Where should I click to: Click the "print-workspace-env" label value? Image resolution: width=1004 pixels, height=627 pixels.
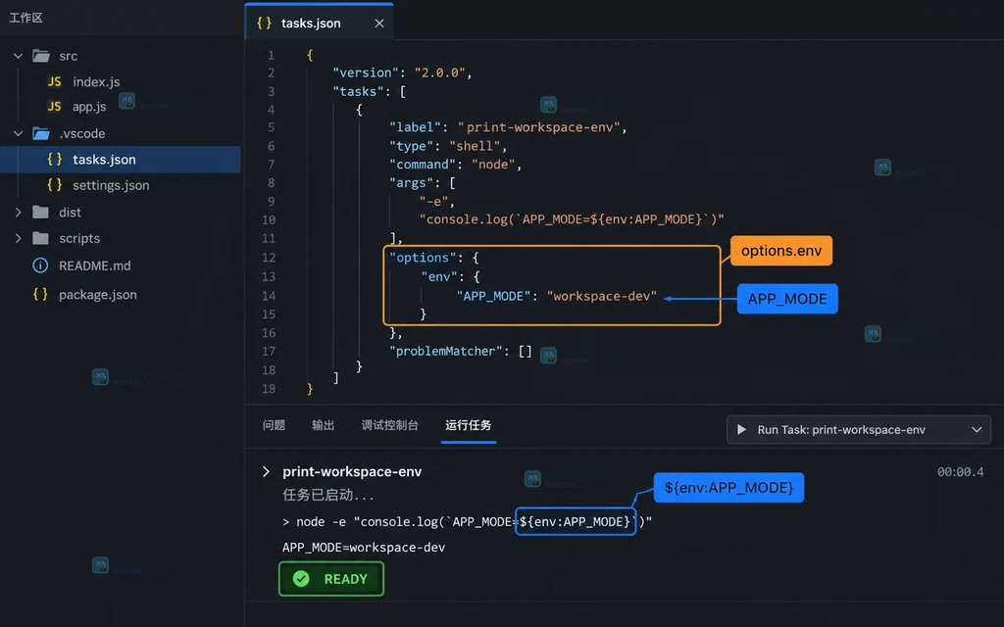coord(538,127)
